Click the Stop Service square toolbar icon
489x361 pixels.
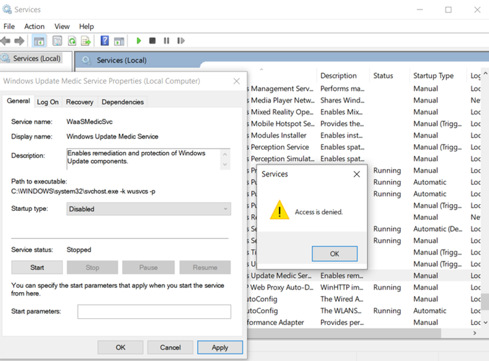pos(152,41)
